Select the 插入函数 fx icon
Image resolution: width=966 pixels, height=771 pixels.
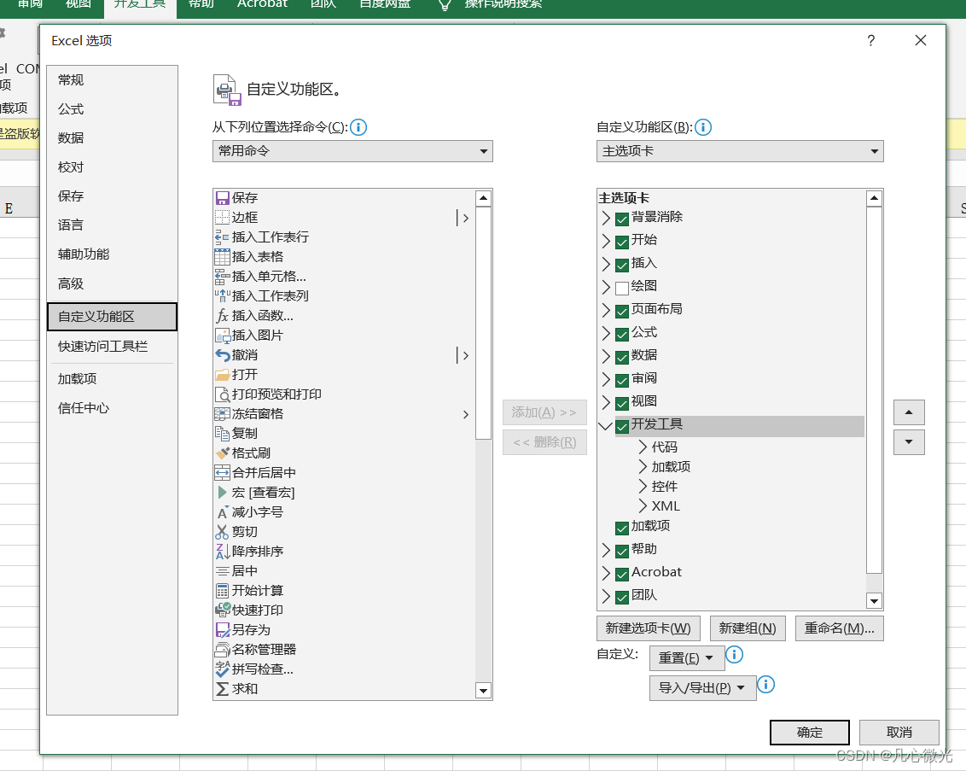222,316
